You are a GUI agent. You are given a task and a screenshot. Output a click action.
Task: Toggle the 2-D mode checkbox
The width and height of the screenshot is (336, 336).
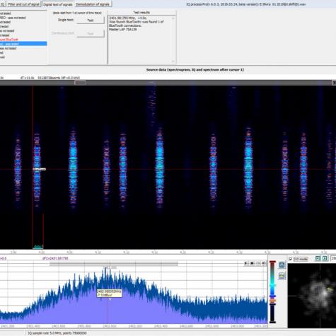[x=291, y=259]
